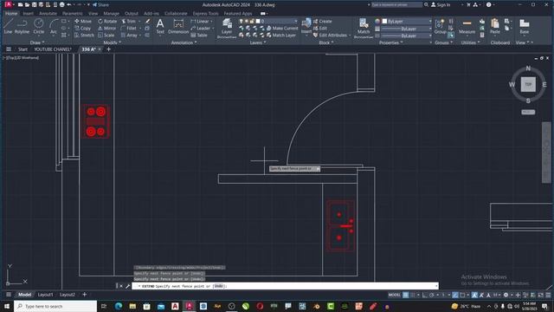Screen dimensions: 554x312
Task: Open the Manage ribbon tab
Action: (x=111, y=14)
